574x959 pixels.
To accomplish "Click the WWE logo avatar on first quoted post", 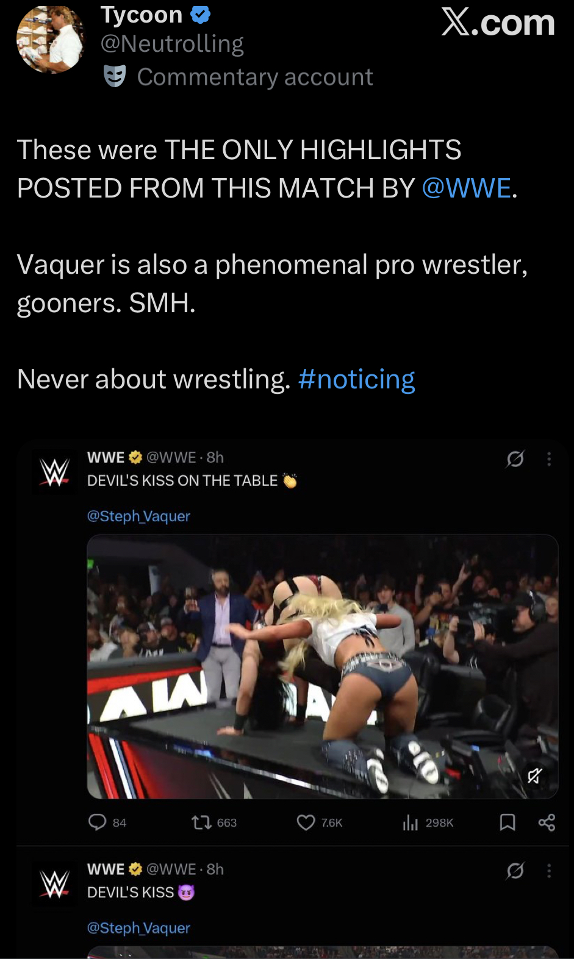I will tap(54, 472).
